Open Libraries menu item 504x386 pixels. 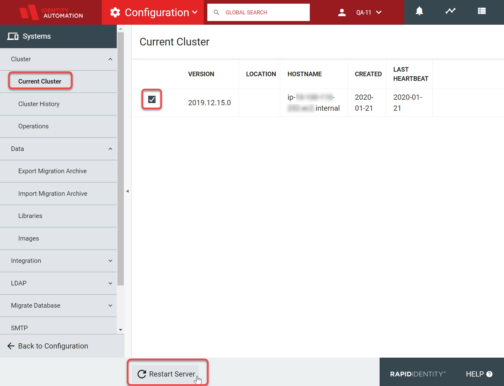[58, 216]
